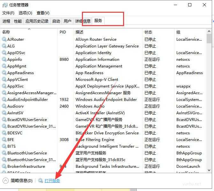214x191 pixels.
Task: Click the gear icon beside AJRouter
Action: pos(4,39)
